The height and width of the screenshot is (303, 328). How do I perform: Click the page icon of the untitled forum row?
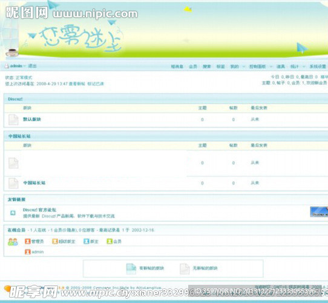pyautogui.click(x=13, y=163)
